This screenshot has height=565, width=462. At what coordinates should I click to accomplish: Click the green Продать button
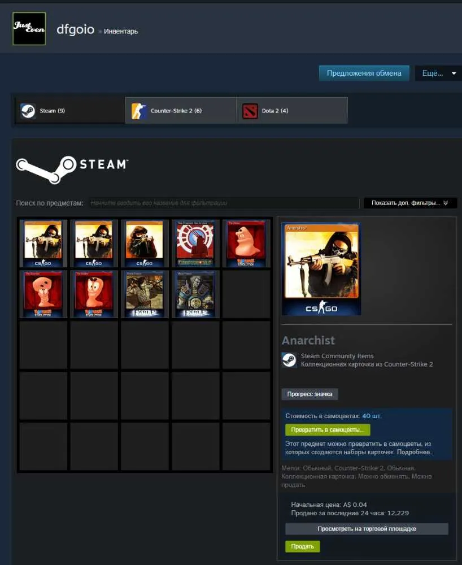click(303, 546)
